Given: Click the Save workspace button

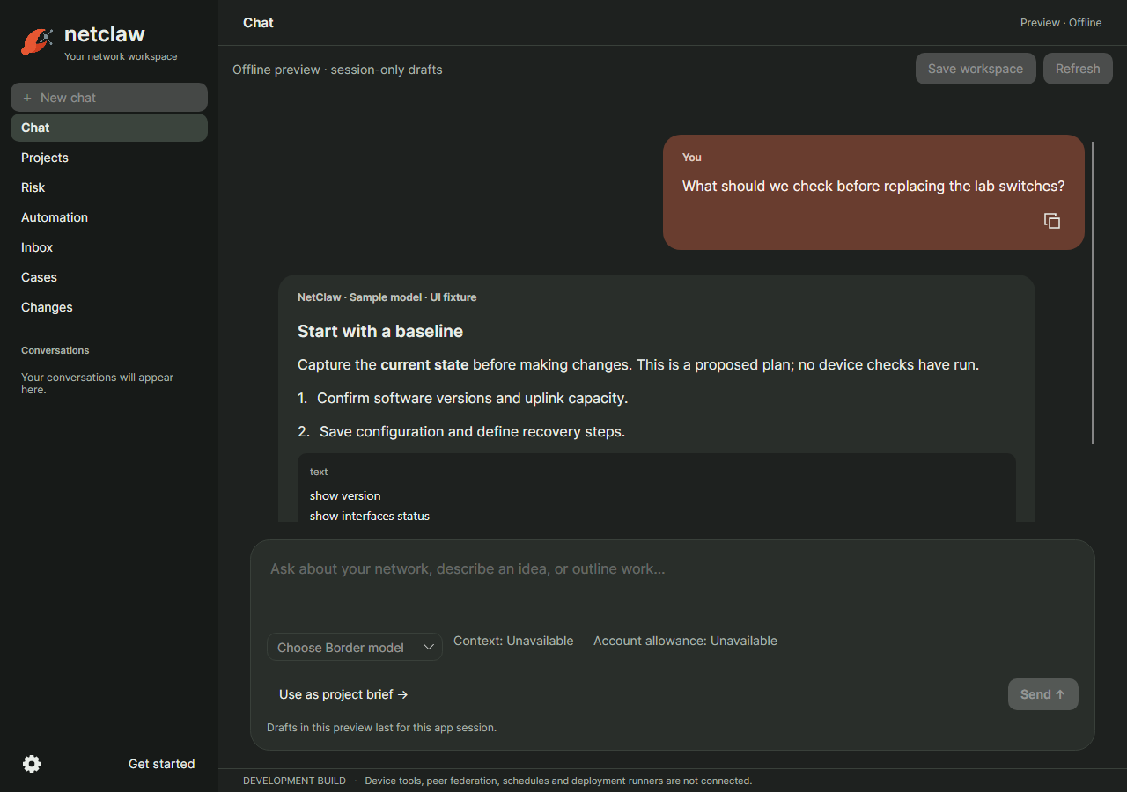Looking at the screenshot, I should pyautogui.click(x=976, y=69).
